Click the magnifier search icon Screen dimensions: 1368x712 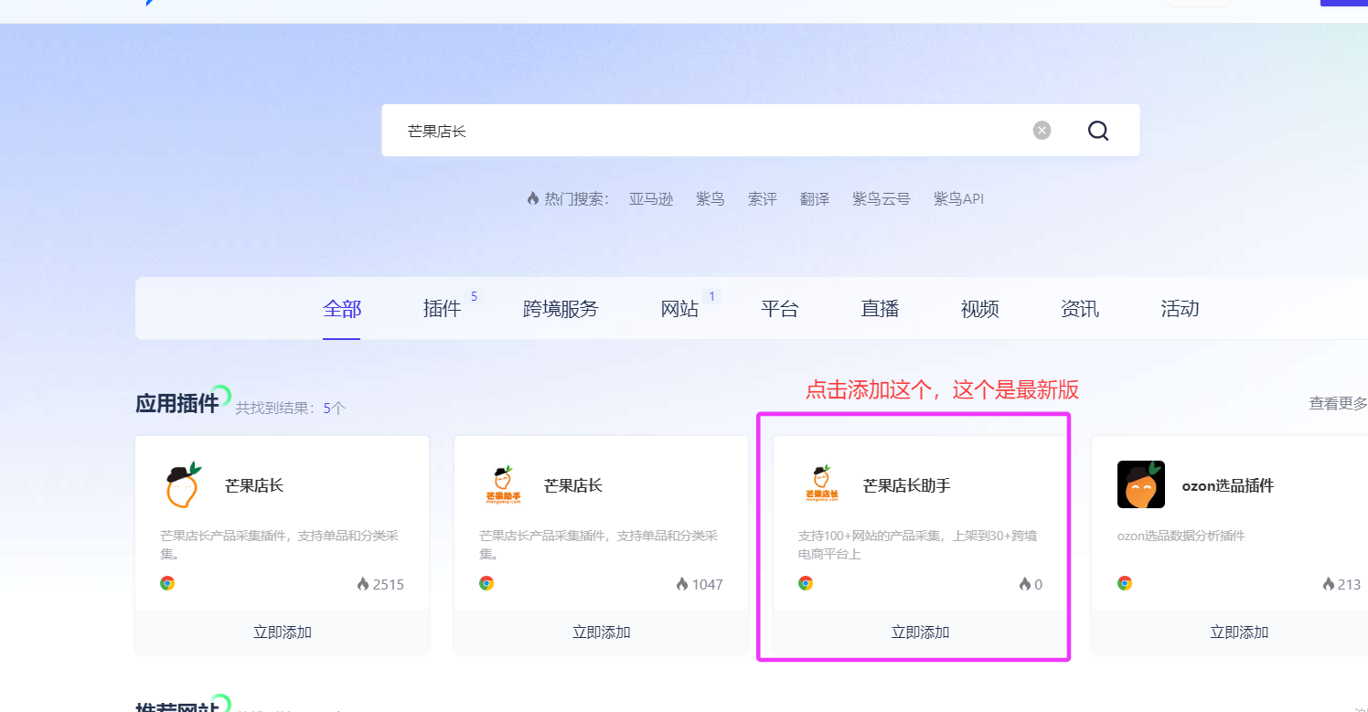tap(1098, 131)
